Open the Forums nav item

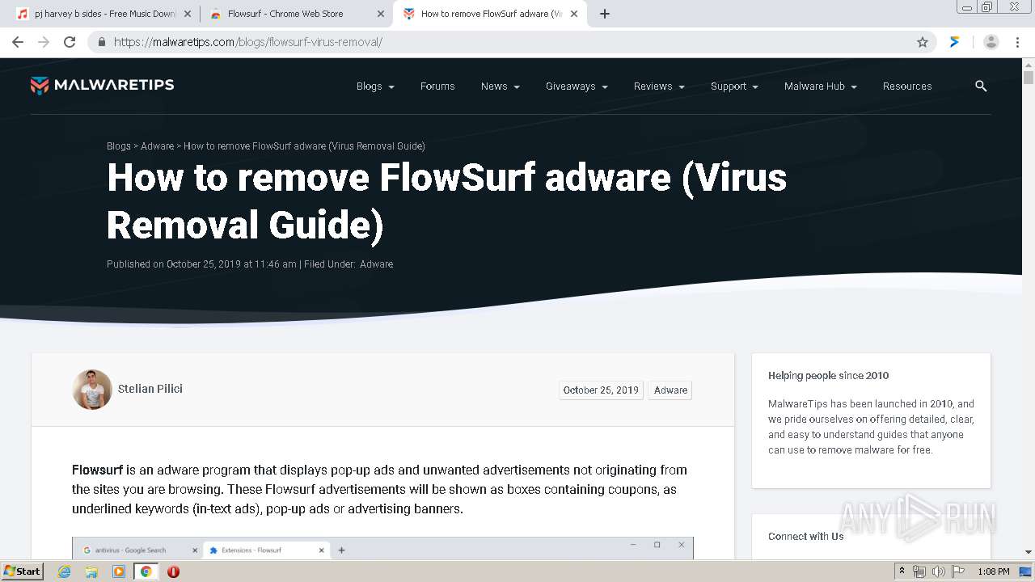(437, 86)
